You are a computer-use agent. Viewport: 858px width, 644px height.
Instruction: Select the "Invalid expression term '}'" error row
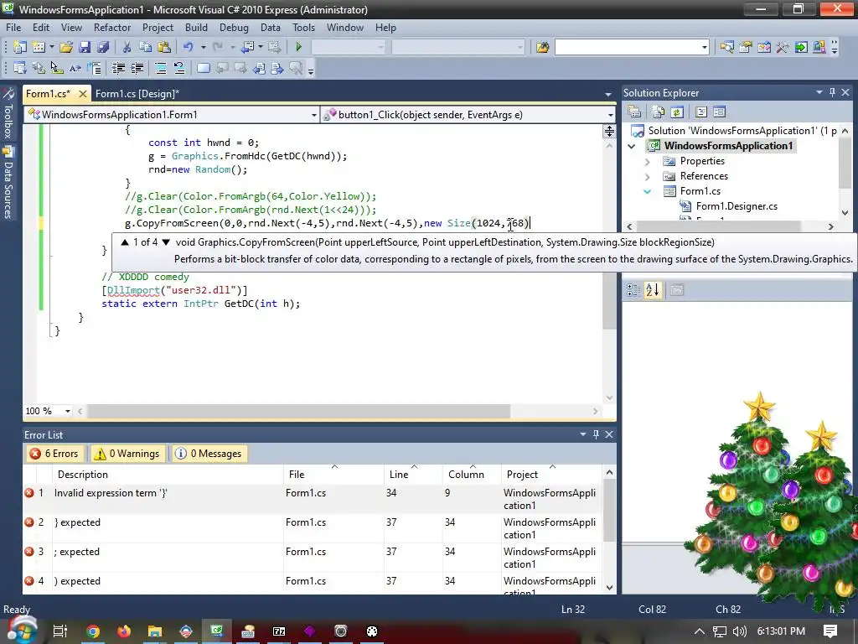coord(312,499)
